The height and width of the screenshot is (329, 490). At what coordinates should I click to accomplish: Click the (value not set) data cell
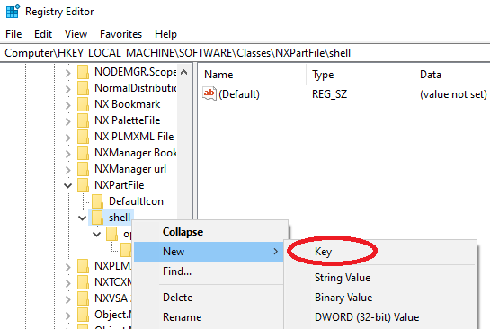[x=453, y=94]
